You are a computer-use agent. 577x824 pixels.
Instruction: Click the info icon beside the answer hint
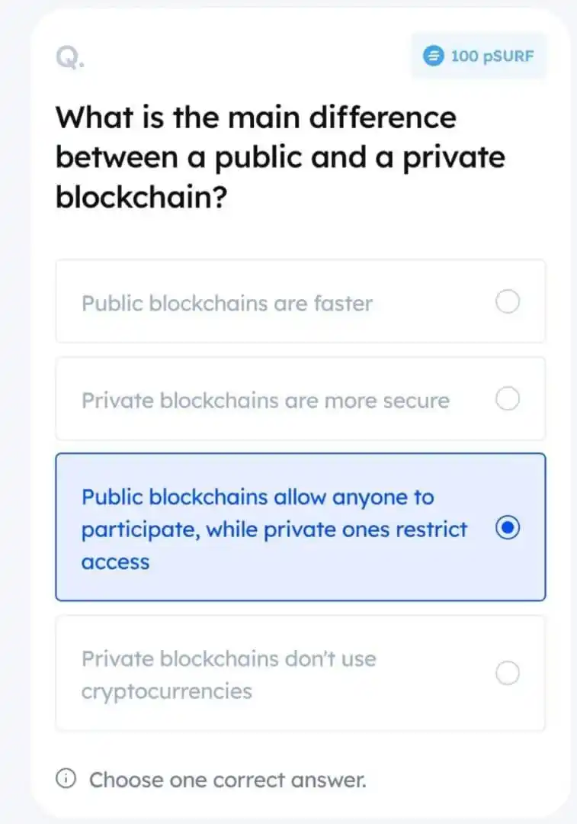(x=66, y=779)
